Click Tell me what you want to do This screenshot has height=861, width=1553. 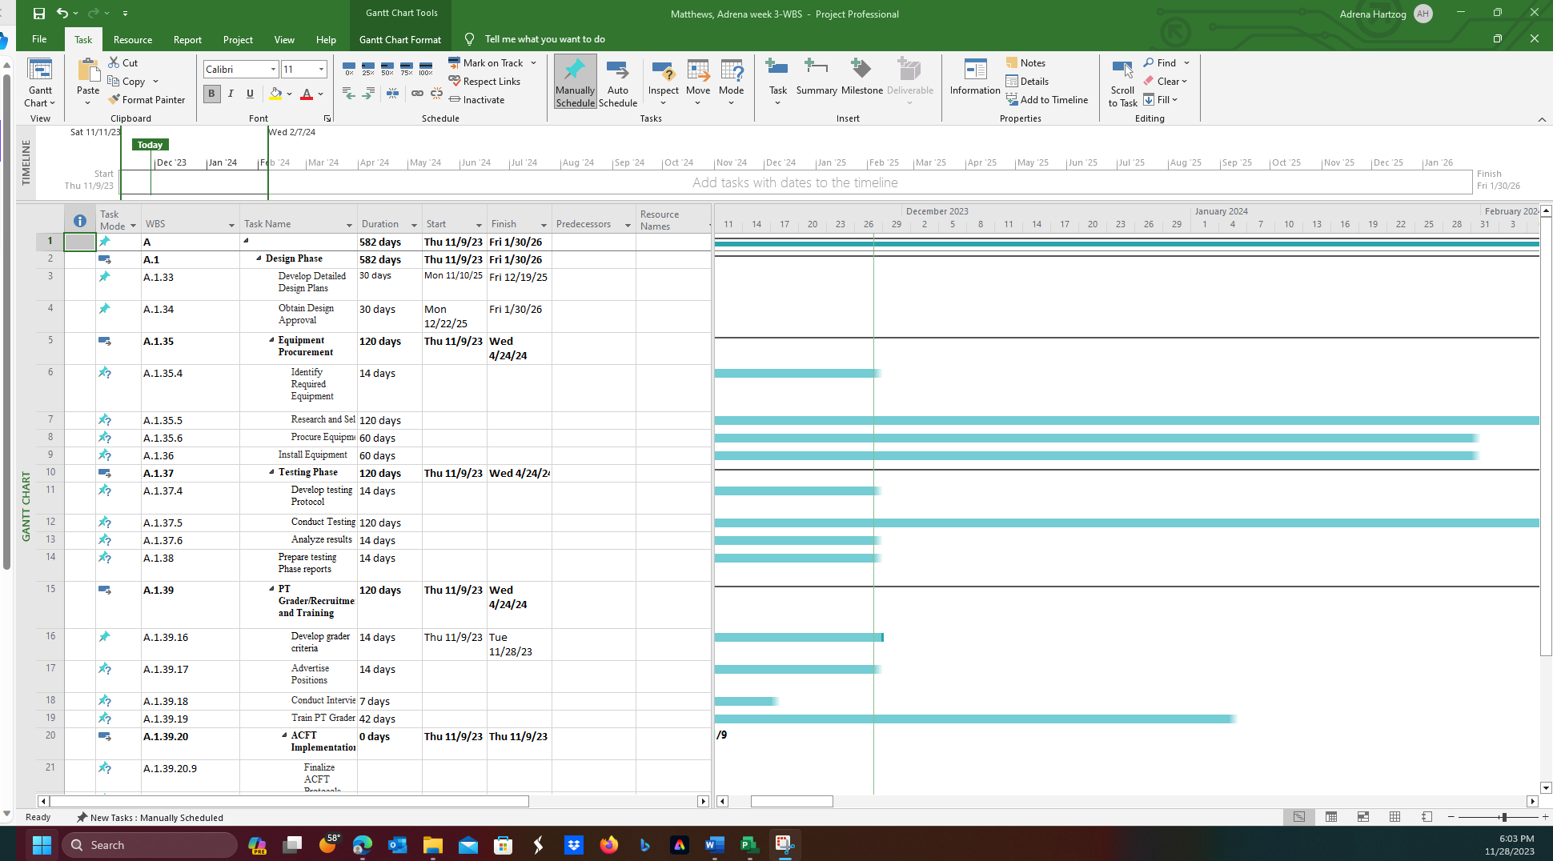tap(544, 39)
